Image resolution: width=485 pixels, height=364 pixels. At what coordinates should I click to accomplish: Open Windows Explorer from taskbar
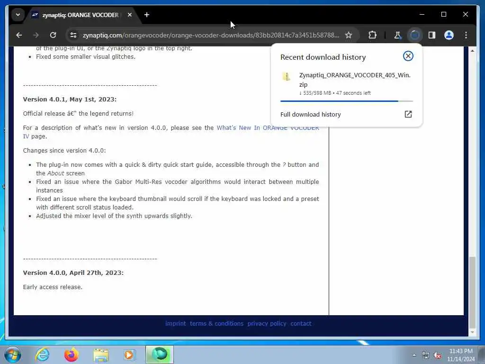[x=101, y=355]
